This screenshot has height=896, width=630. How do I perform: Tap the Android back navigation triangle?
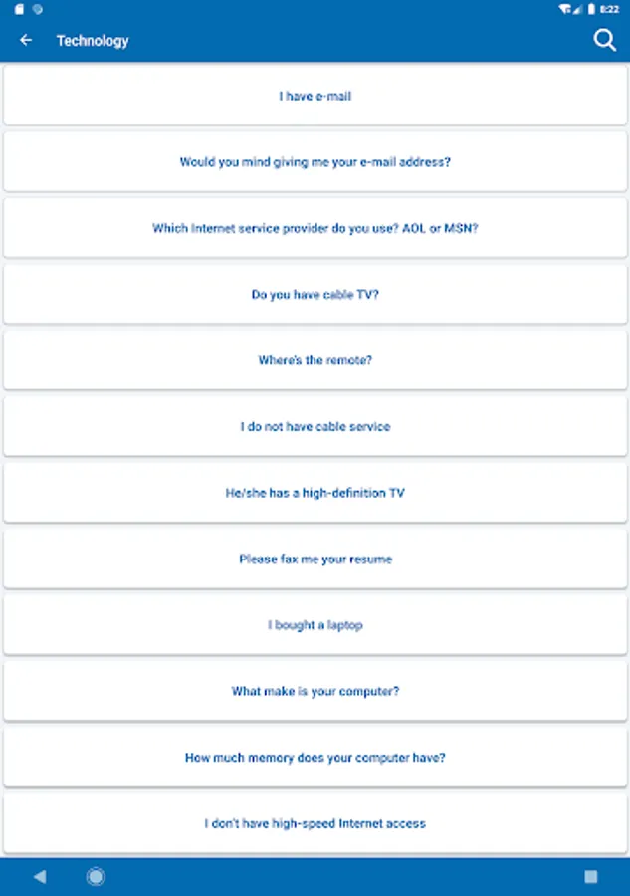(x=40, y=876)
